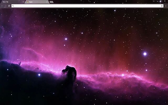Open the user profile button in title bar
Viewport: 168px width, 105px height.
click(x=154, y=1)
